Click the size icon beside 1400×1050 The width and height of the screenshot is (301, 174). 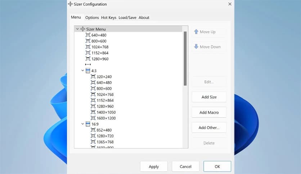coord(93,112)
